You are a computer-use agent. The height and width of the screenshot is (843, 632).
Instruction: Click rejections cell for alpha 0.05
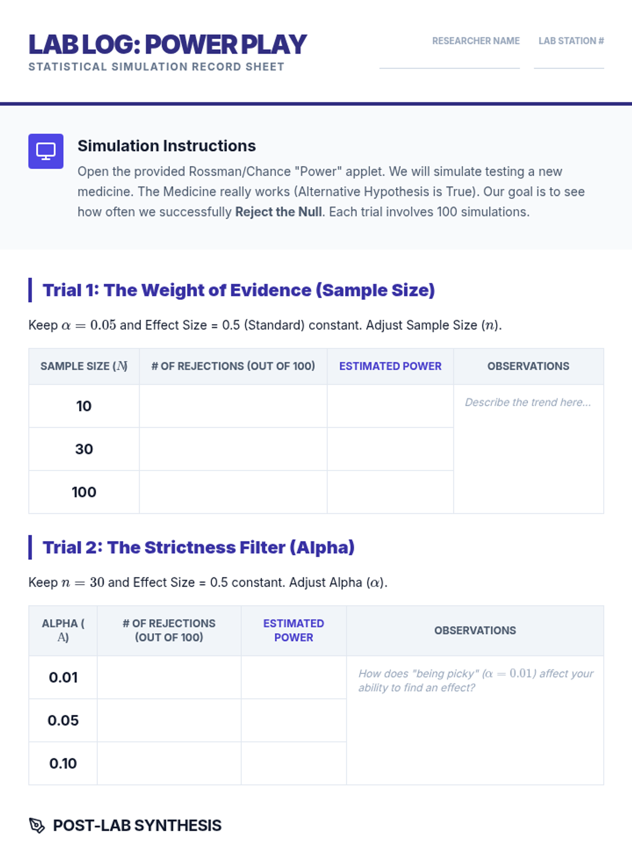click(169, 721)
